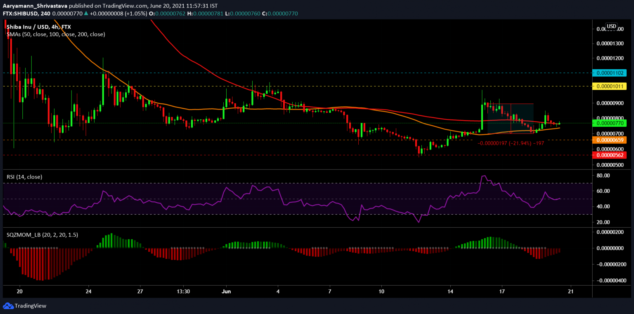The height and width of the screenshot is (314, 634).
Task: Click the 80.00 level on RSI scale
Action: tap(604, 175)
